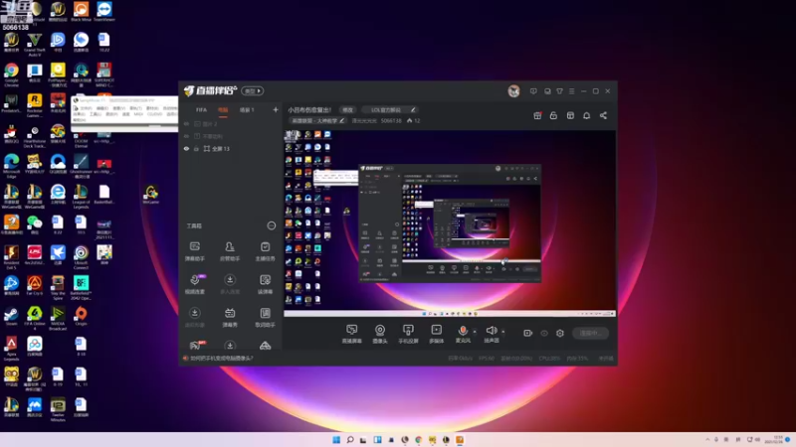
Task: Open Origin desktop shortcut
Action: [81, 316]
